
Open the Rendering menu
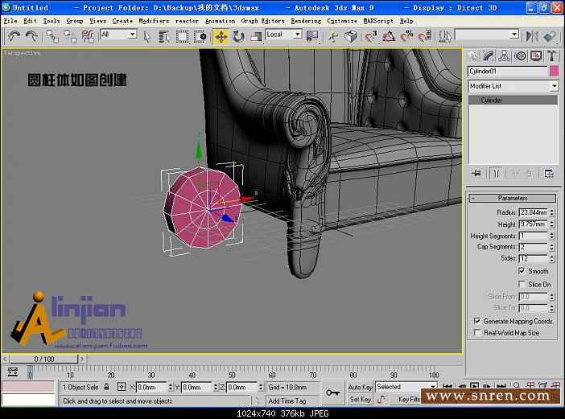tap(306, 21)
